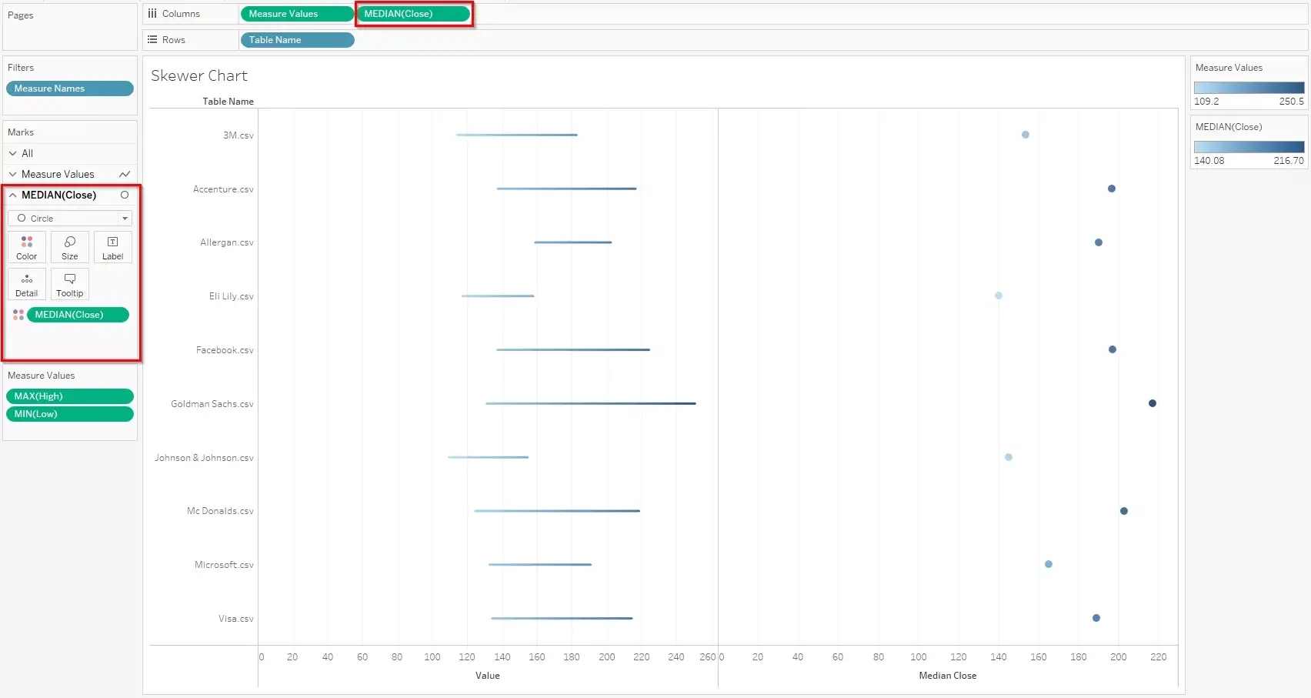Open the Color property on the MEDIAN(Close) card

26,246
